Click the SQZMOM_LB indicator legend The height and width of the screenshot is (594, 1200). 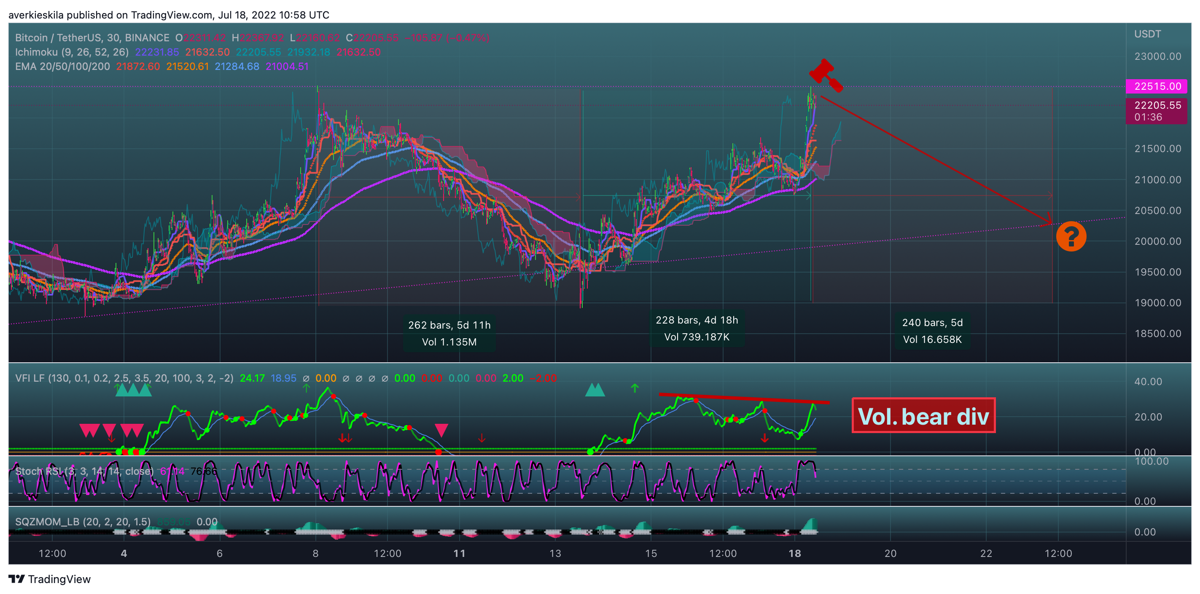[83, 522]
